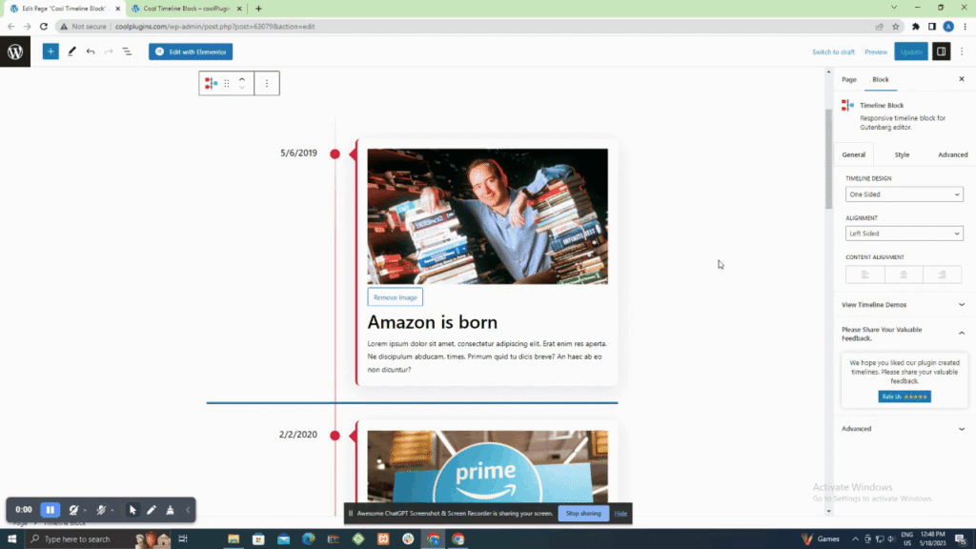The image size is (976, 549).
Task: Click the undo arrow in the editor toolbar
Action: [x=91, y=51]
